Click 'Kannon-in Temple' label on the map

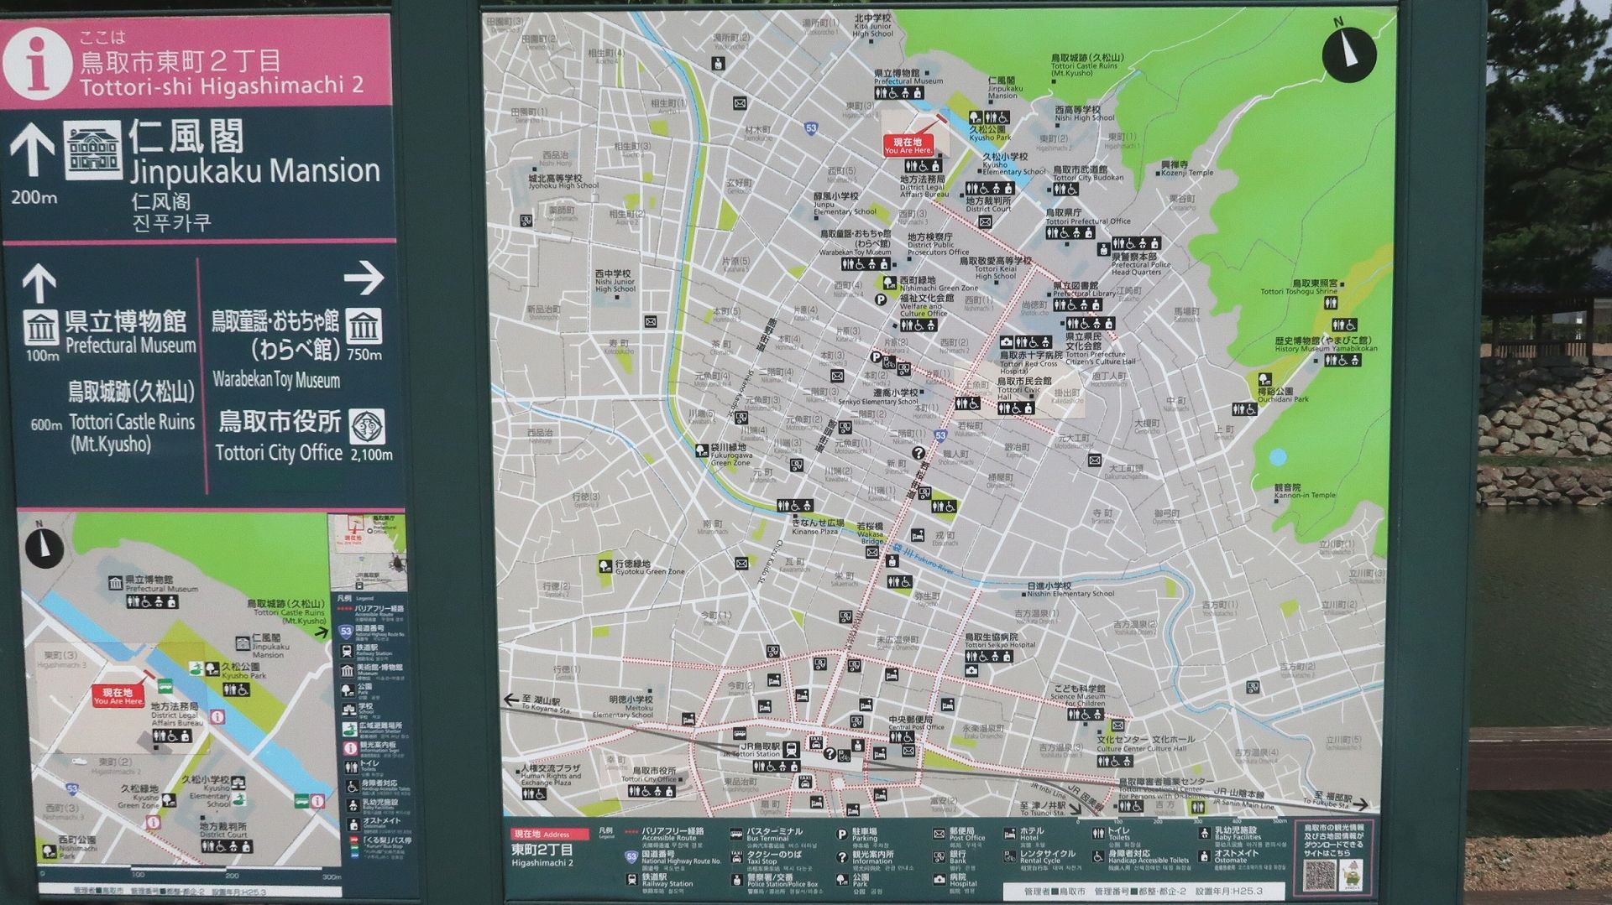click(1305, 496)
